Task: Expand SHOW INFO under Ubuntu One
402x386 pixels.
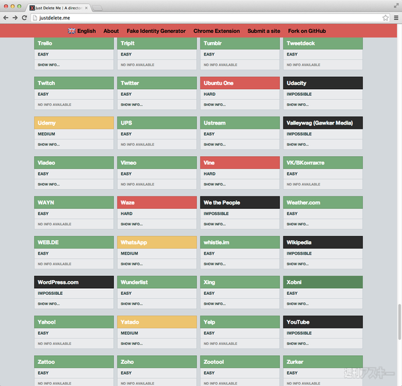Action: (215, 105)
